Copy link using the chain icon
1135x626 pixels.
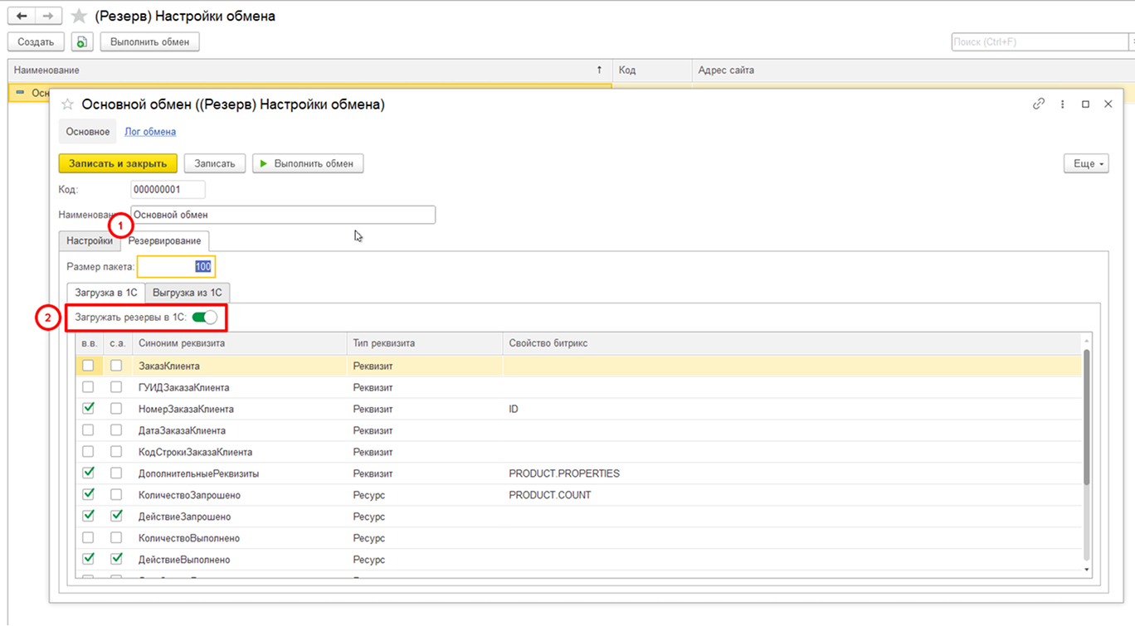point(1038,104)
